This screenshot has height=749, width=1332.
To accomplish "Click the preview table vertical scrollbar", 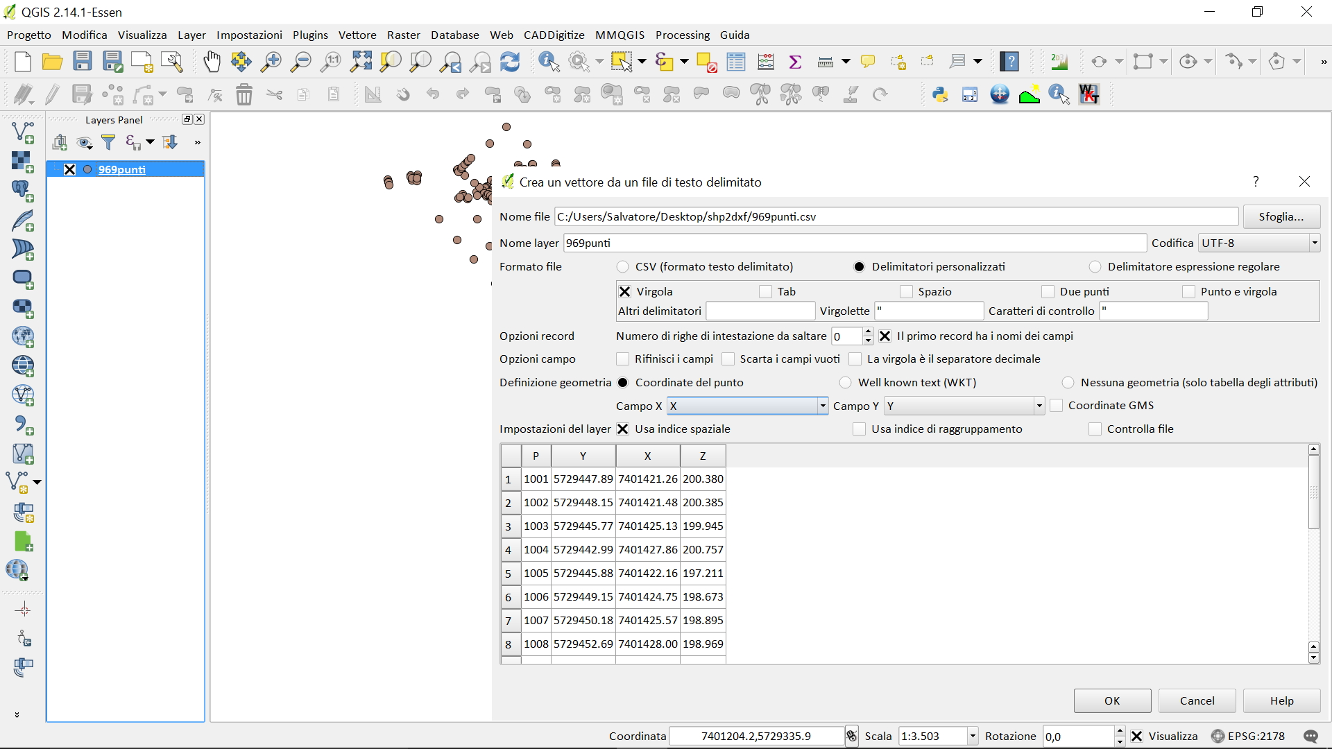I will pyautogui.click(x=1313, y=492).
